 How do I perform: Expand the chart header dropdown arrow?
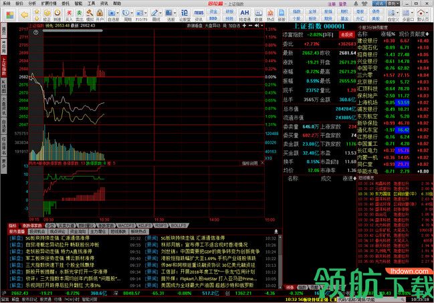262,25
